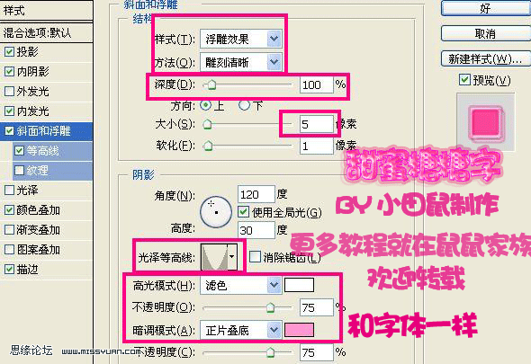Image resolution: width=531 pixels, height=364 pixels.
Task: Toggle the 颜色叠加 checkbox
Action: 9,210
